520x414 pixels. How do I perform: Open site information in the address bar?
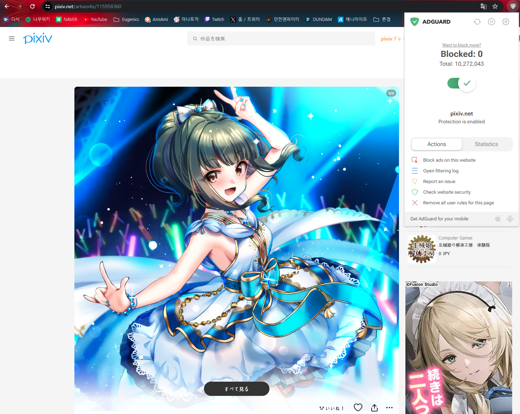[47, 6]
